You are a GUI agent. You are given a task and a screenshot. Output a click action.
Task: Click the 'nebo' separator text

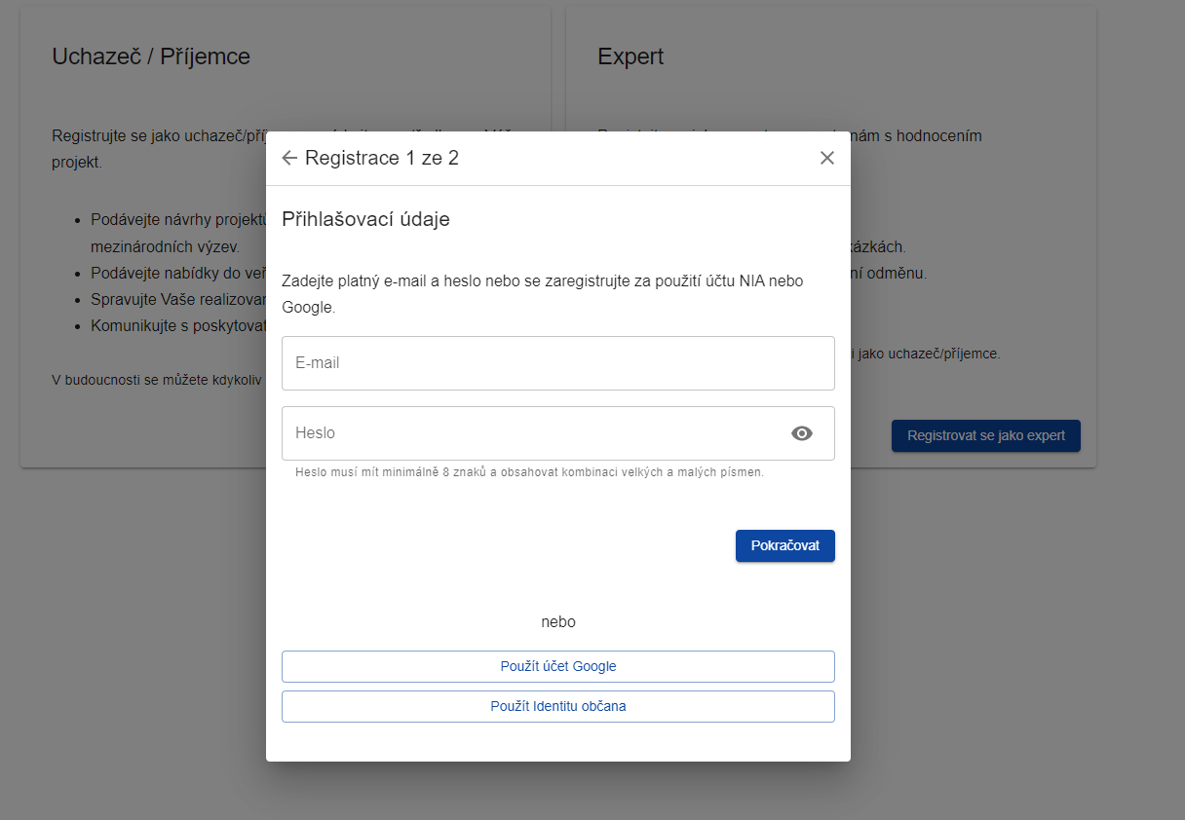point(558,622)
